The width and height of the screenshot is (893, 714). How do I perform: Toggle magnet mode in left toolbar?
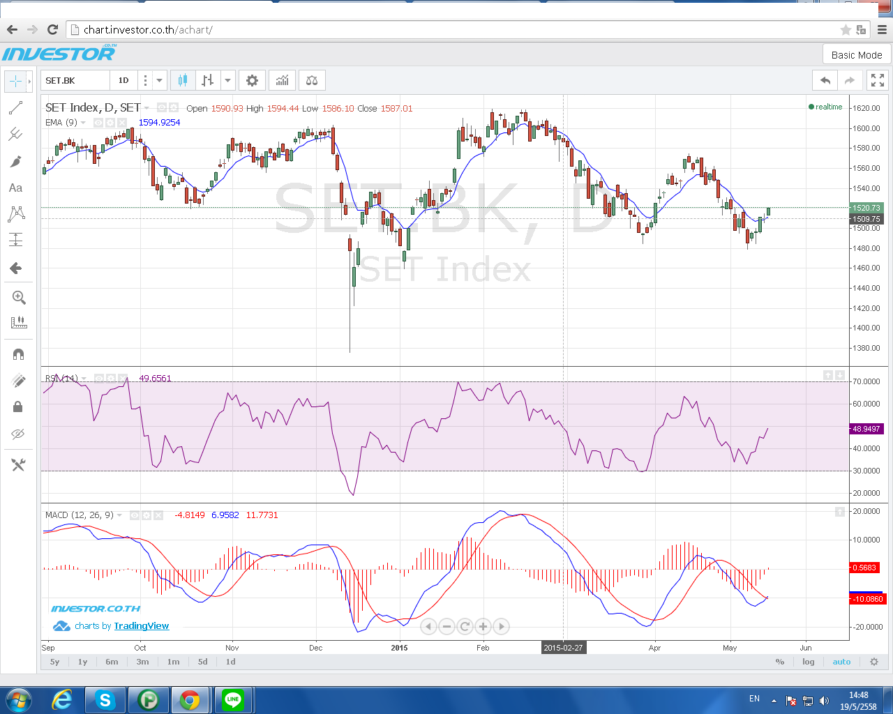[x=18, y=354]
